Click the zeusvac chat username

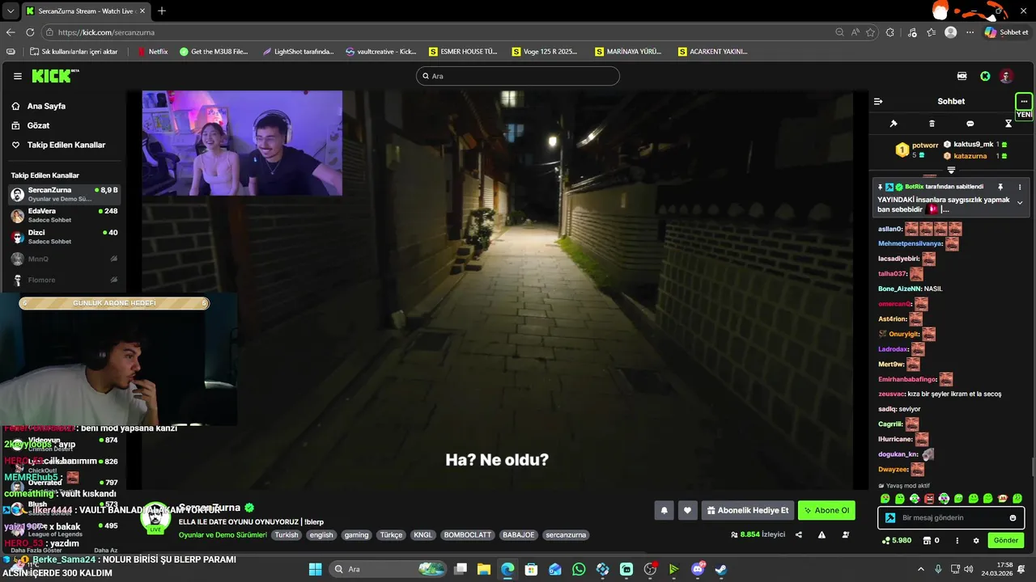coord(890,394)
